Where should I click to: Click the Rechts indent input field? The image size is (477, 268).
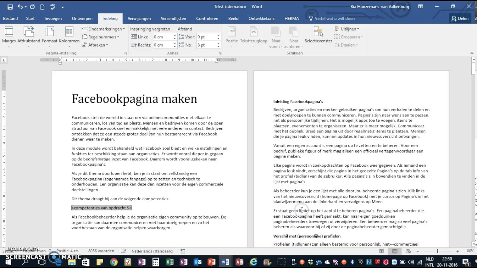162,45
